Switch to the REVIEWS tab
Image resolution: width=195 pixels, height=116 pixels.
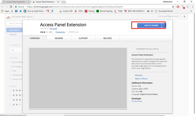click(x=59, y=38)
